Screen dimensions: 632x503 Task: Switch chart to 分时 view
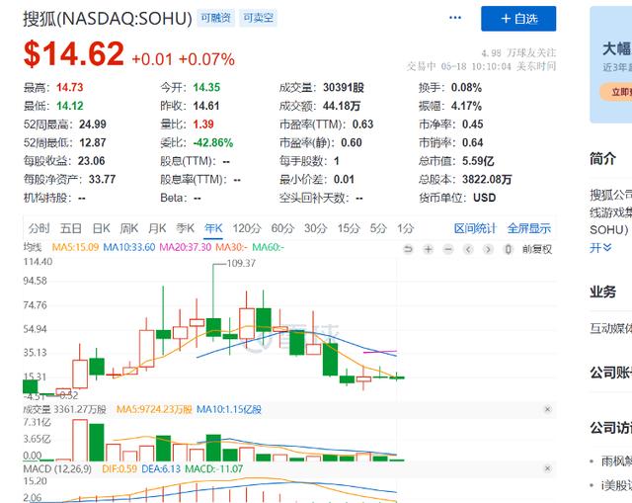click(39, 228)
